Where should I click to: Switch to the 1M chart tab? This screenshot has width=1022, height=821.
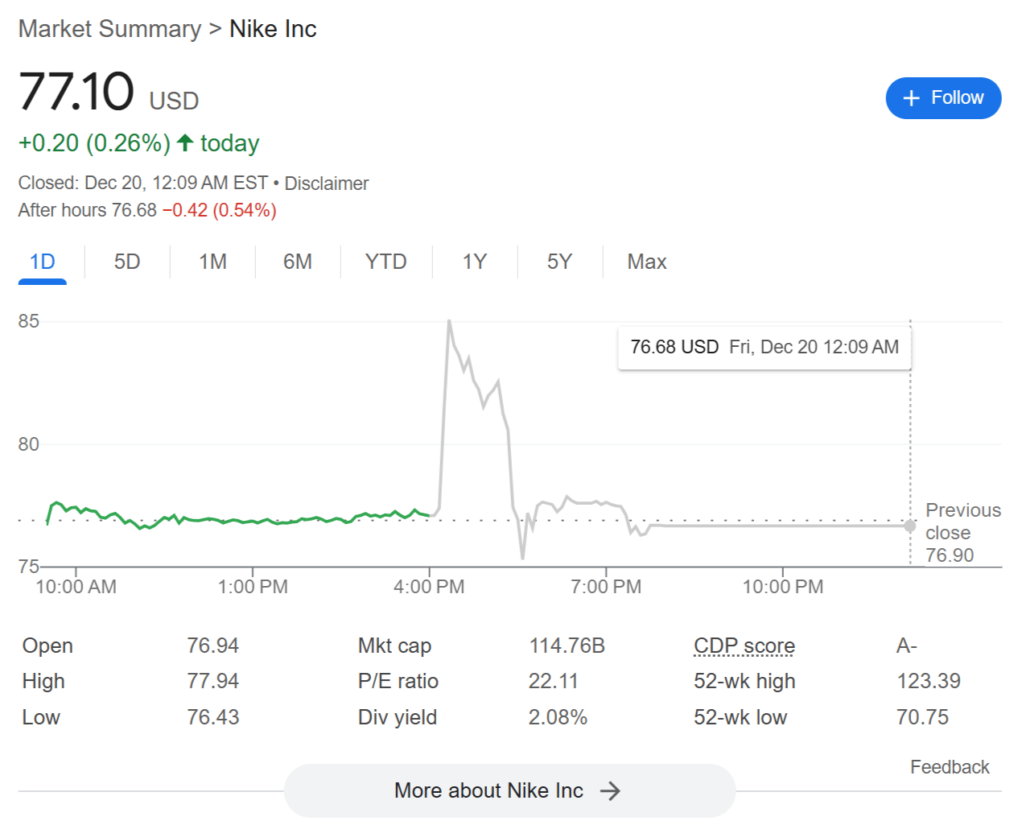click(x=213, y=262)
